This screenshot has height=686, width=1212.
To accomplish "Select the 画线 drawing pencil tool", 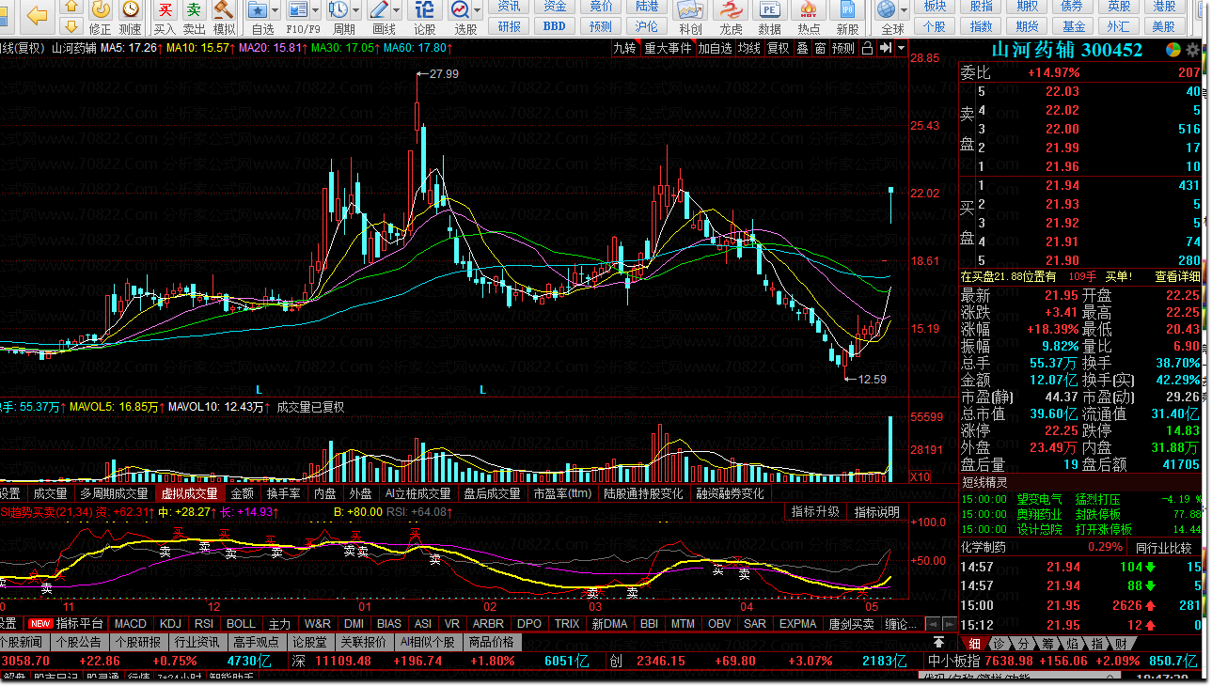I will tap(379, 10).
